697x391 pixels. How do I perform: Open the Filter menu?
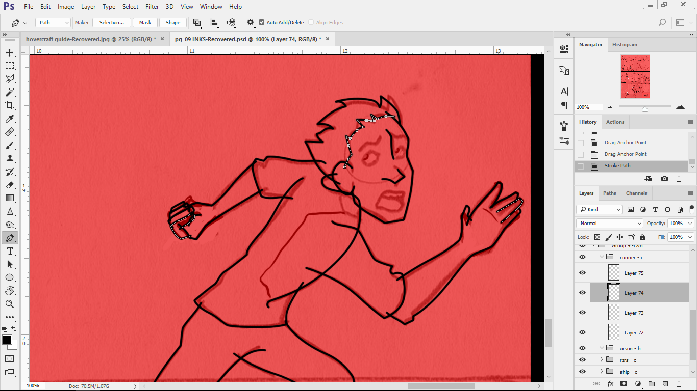pos(152,7)
